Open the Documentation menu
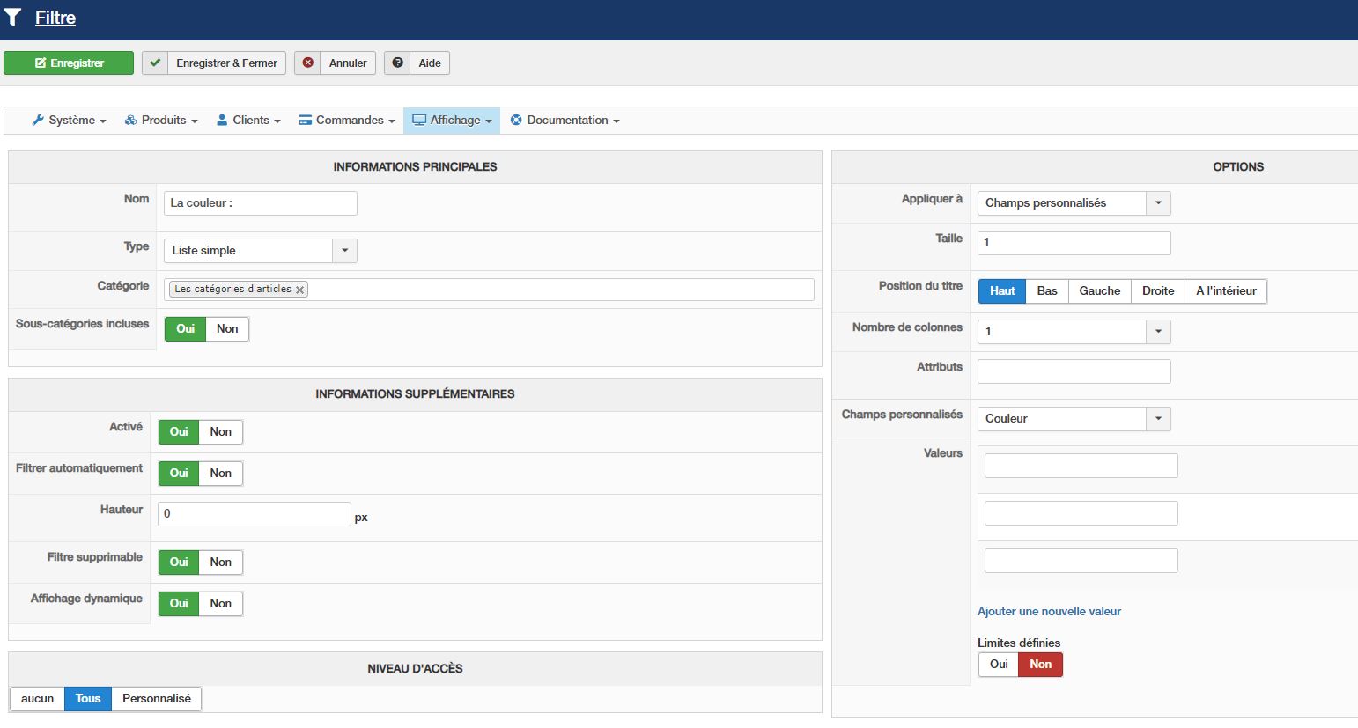1358x728 pixels. coord(565,121)
